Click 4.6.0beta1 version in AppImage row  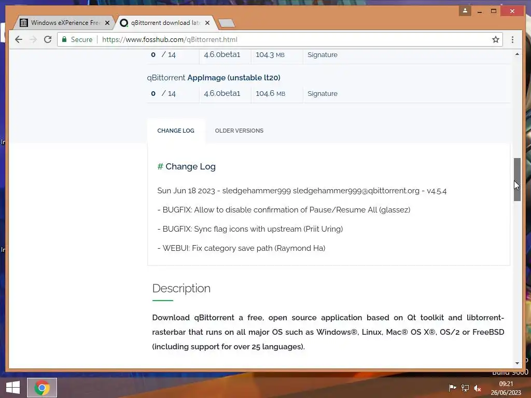click(x=222, y=93)
